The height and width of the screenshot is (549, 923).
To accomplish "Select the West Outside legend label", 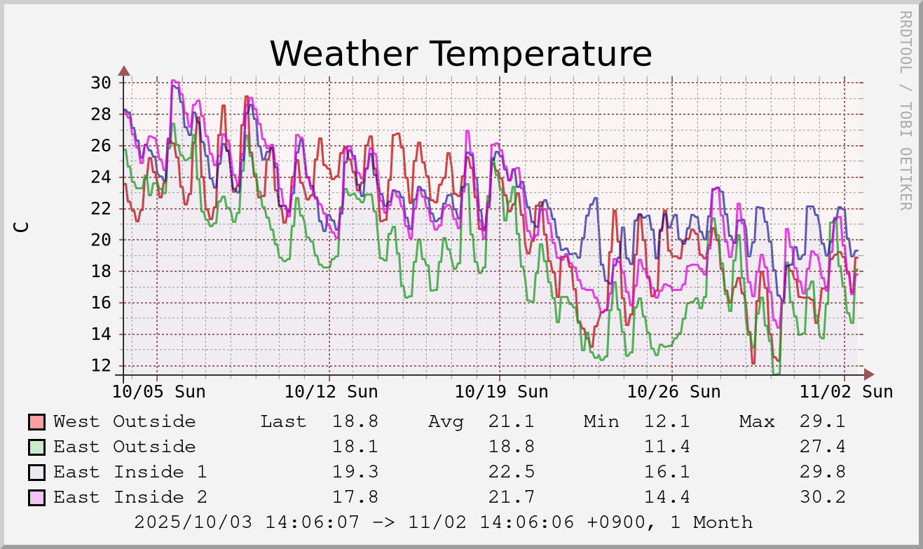I will (x=124, y=422).
